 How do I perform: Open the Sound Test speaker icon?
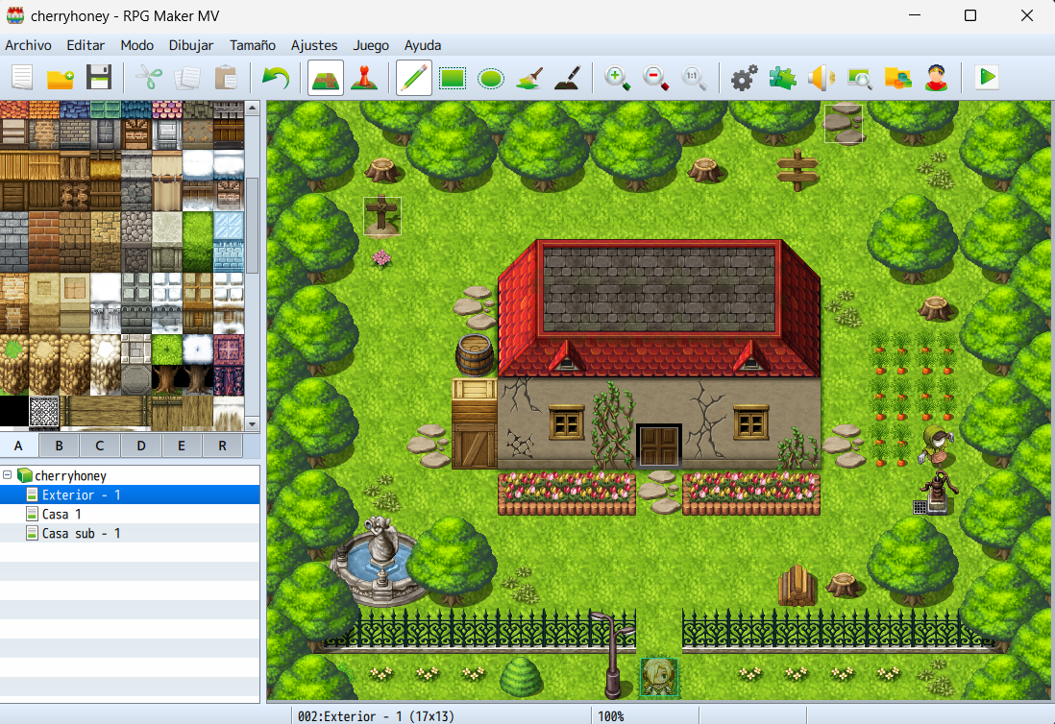(821, 78)
